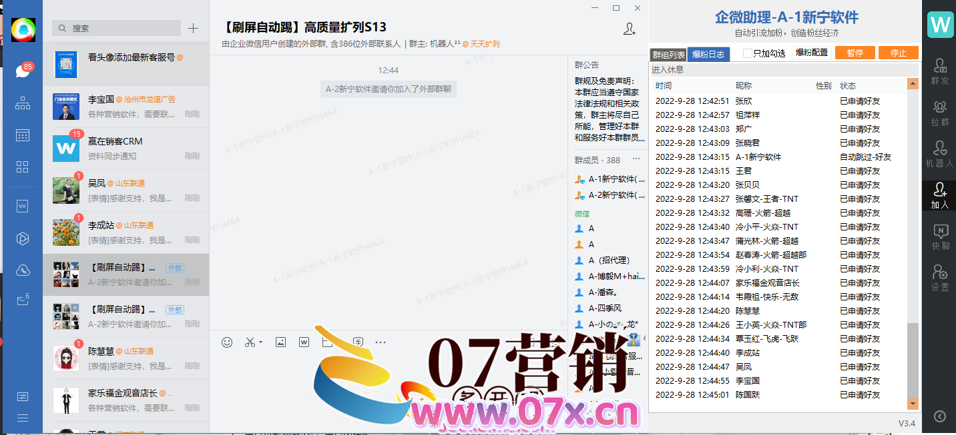Select log row 自动跳过-好友
The image size is (956, 435).
779,157
